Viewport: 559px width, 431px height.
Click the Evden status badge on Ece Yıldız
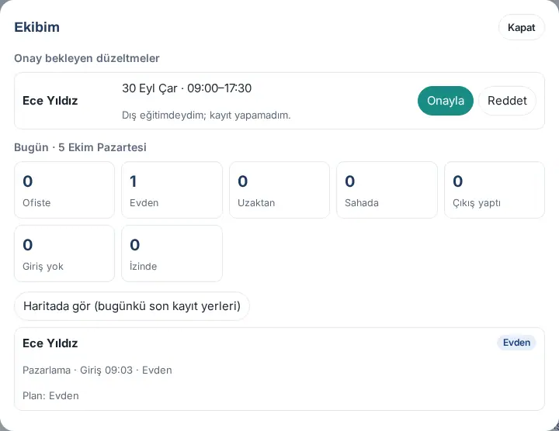click(x=516, y=343)
